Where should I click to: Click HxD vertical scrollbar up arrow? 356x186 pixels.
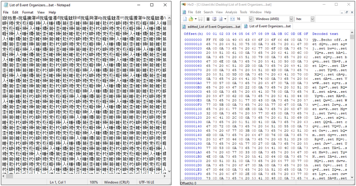pyautogui.click(x=352, y=33)
